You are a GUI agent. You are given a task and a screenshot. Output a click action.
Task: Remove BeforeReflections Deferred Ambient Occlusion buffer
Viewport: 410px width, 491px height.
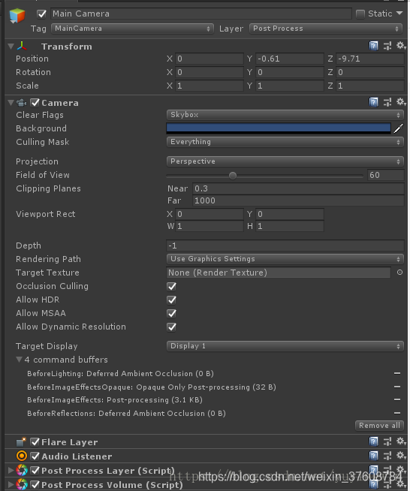[x=397, y=413]
